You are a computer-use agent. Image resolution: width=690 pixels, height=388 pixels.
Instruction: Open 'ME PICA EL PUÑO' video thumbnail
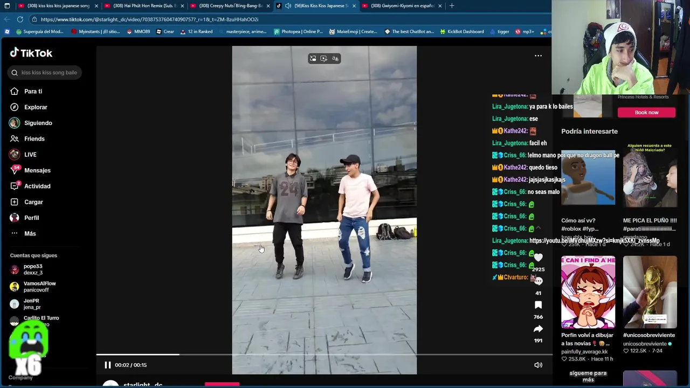[650, 174]
